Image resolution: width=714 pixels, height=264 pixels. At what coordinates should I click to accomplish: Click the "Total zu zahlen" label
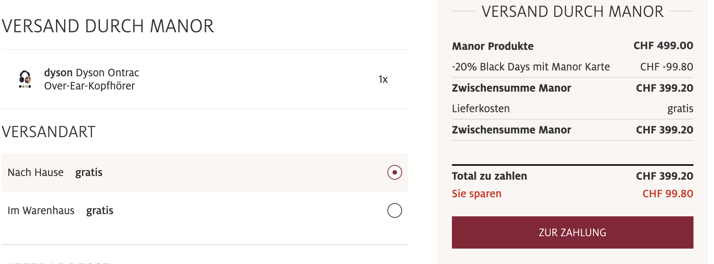point(489,176)
